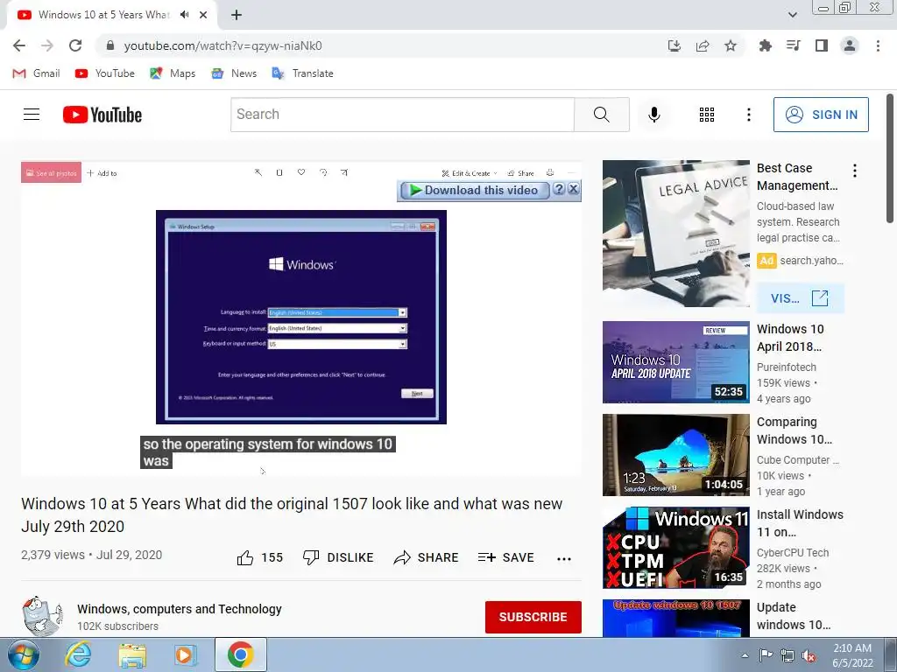Click the install/download icon in address bar
Viewport: 897px width, 672px height.
pos(675,45)
